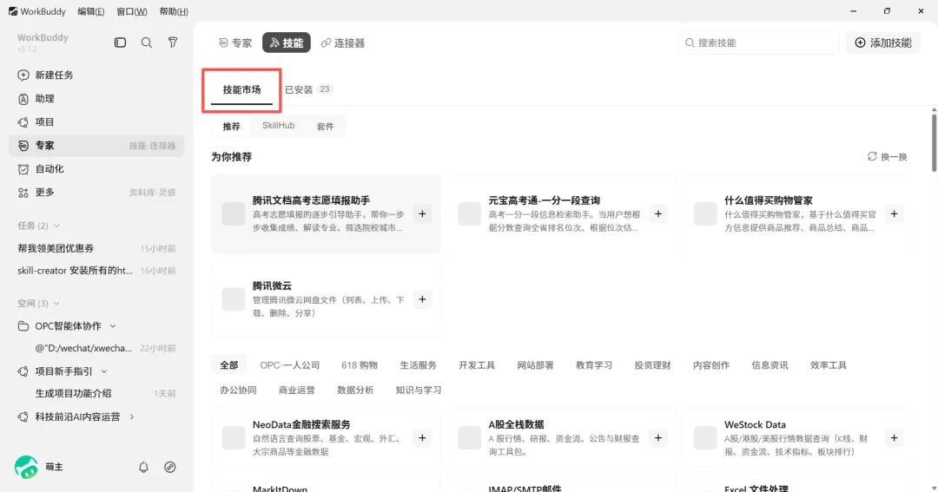Add A股全栈数据 skill with plus
Image resolution: width=938 pixels, height=492 pixels.
(658, 438)
